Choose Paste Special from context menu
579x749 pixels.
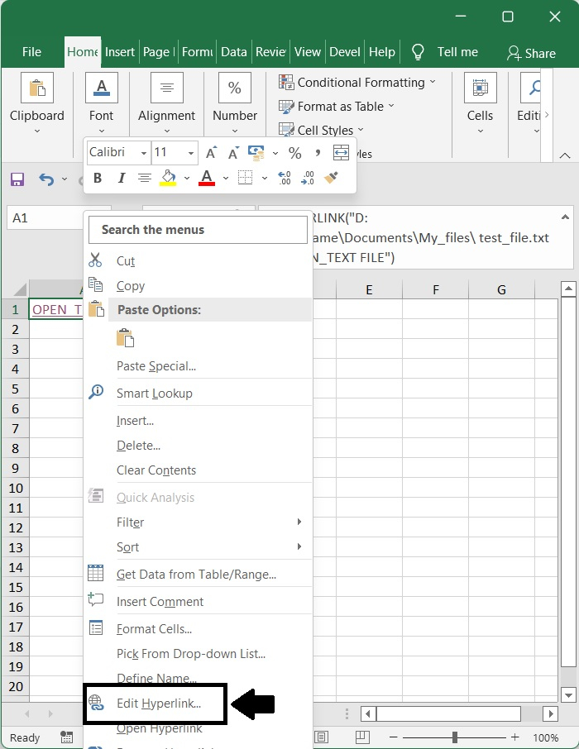[198, 366]
